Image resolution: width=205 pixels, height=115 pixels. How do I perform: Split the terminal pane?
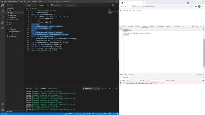click(x=106, y=88)
